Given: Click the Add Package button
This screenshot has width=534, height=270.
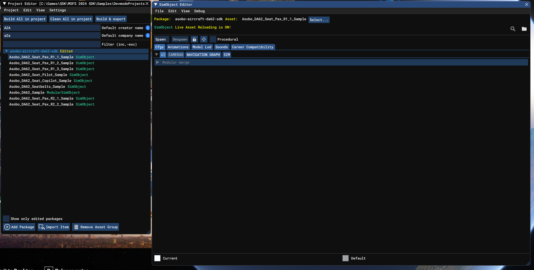Looking at the screenshot, I should point(19,227).
